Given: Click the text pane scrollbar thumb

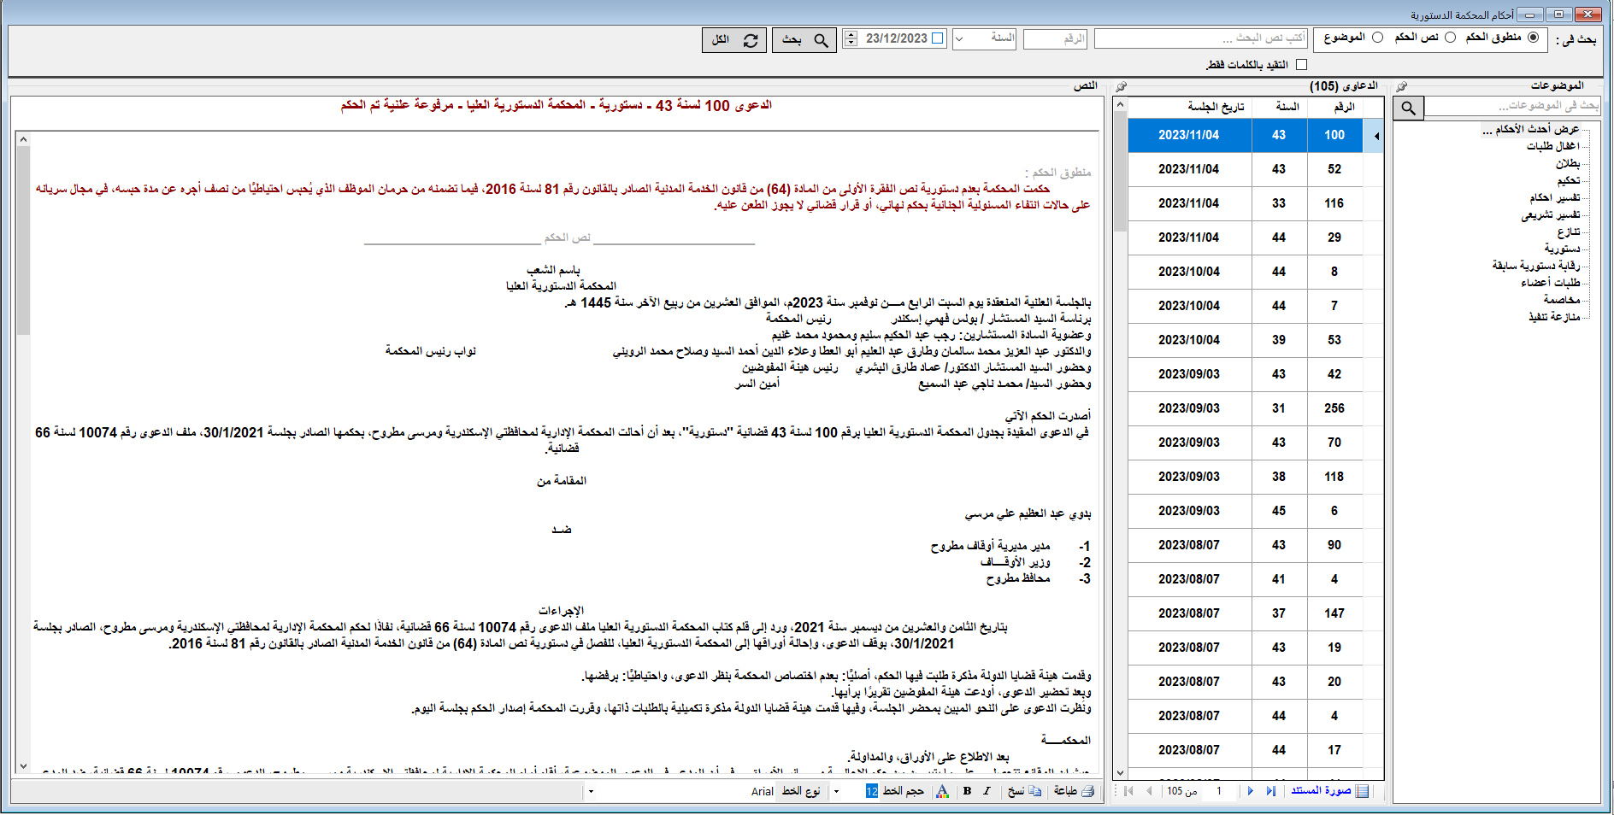Looking at the screenshot, I should point(23,240).
